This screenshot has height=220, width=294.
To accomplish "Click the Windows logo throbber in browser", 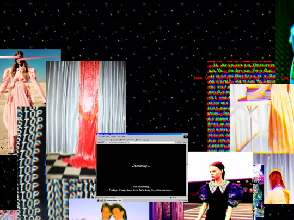I will click(186, 137).
